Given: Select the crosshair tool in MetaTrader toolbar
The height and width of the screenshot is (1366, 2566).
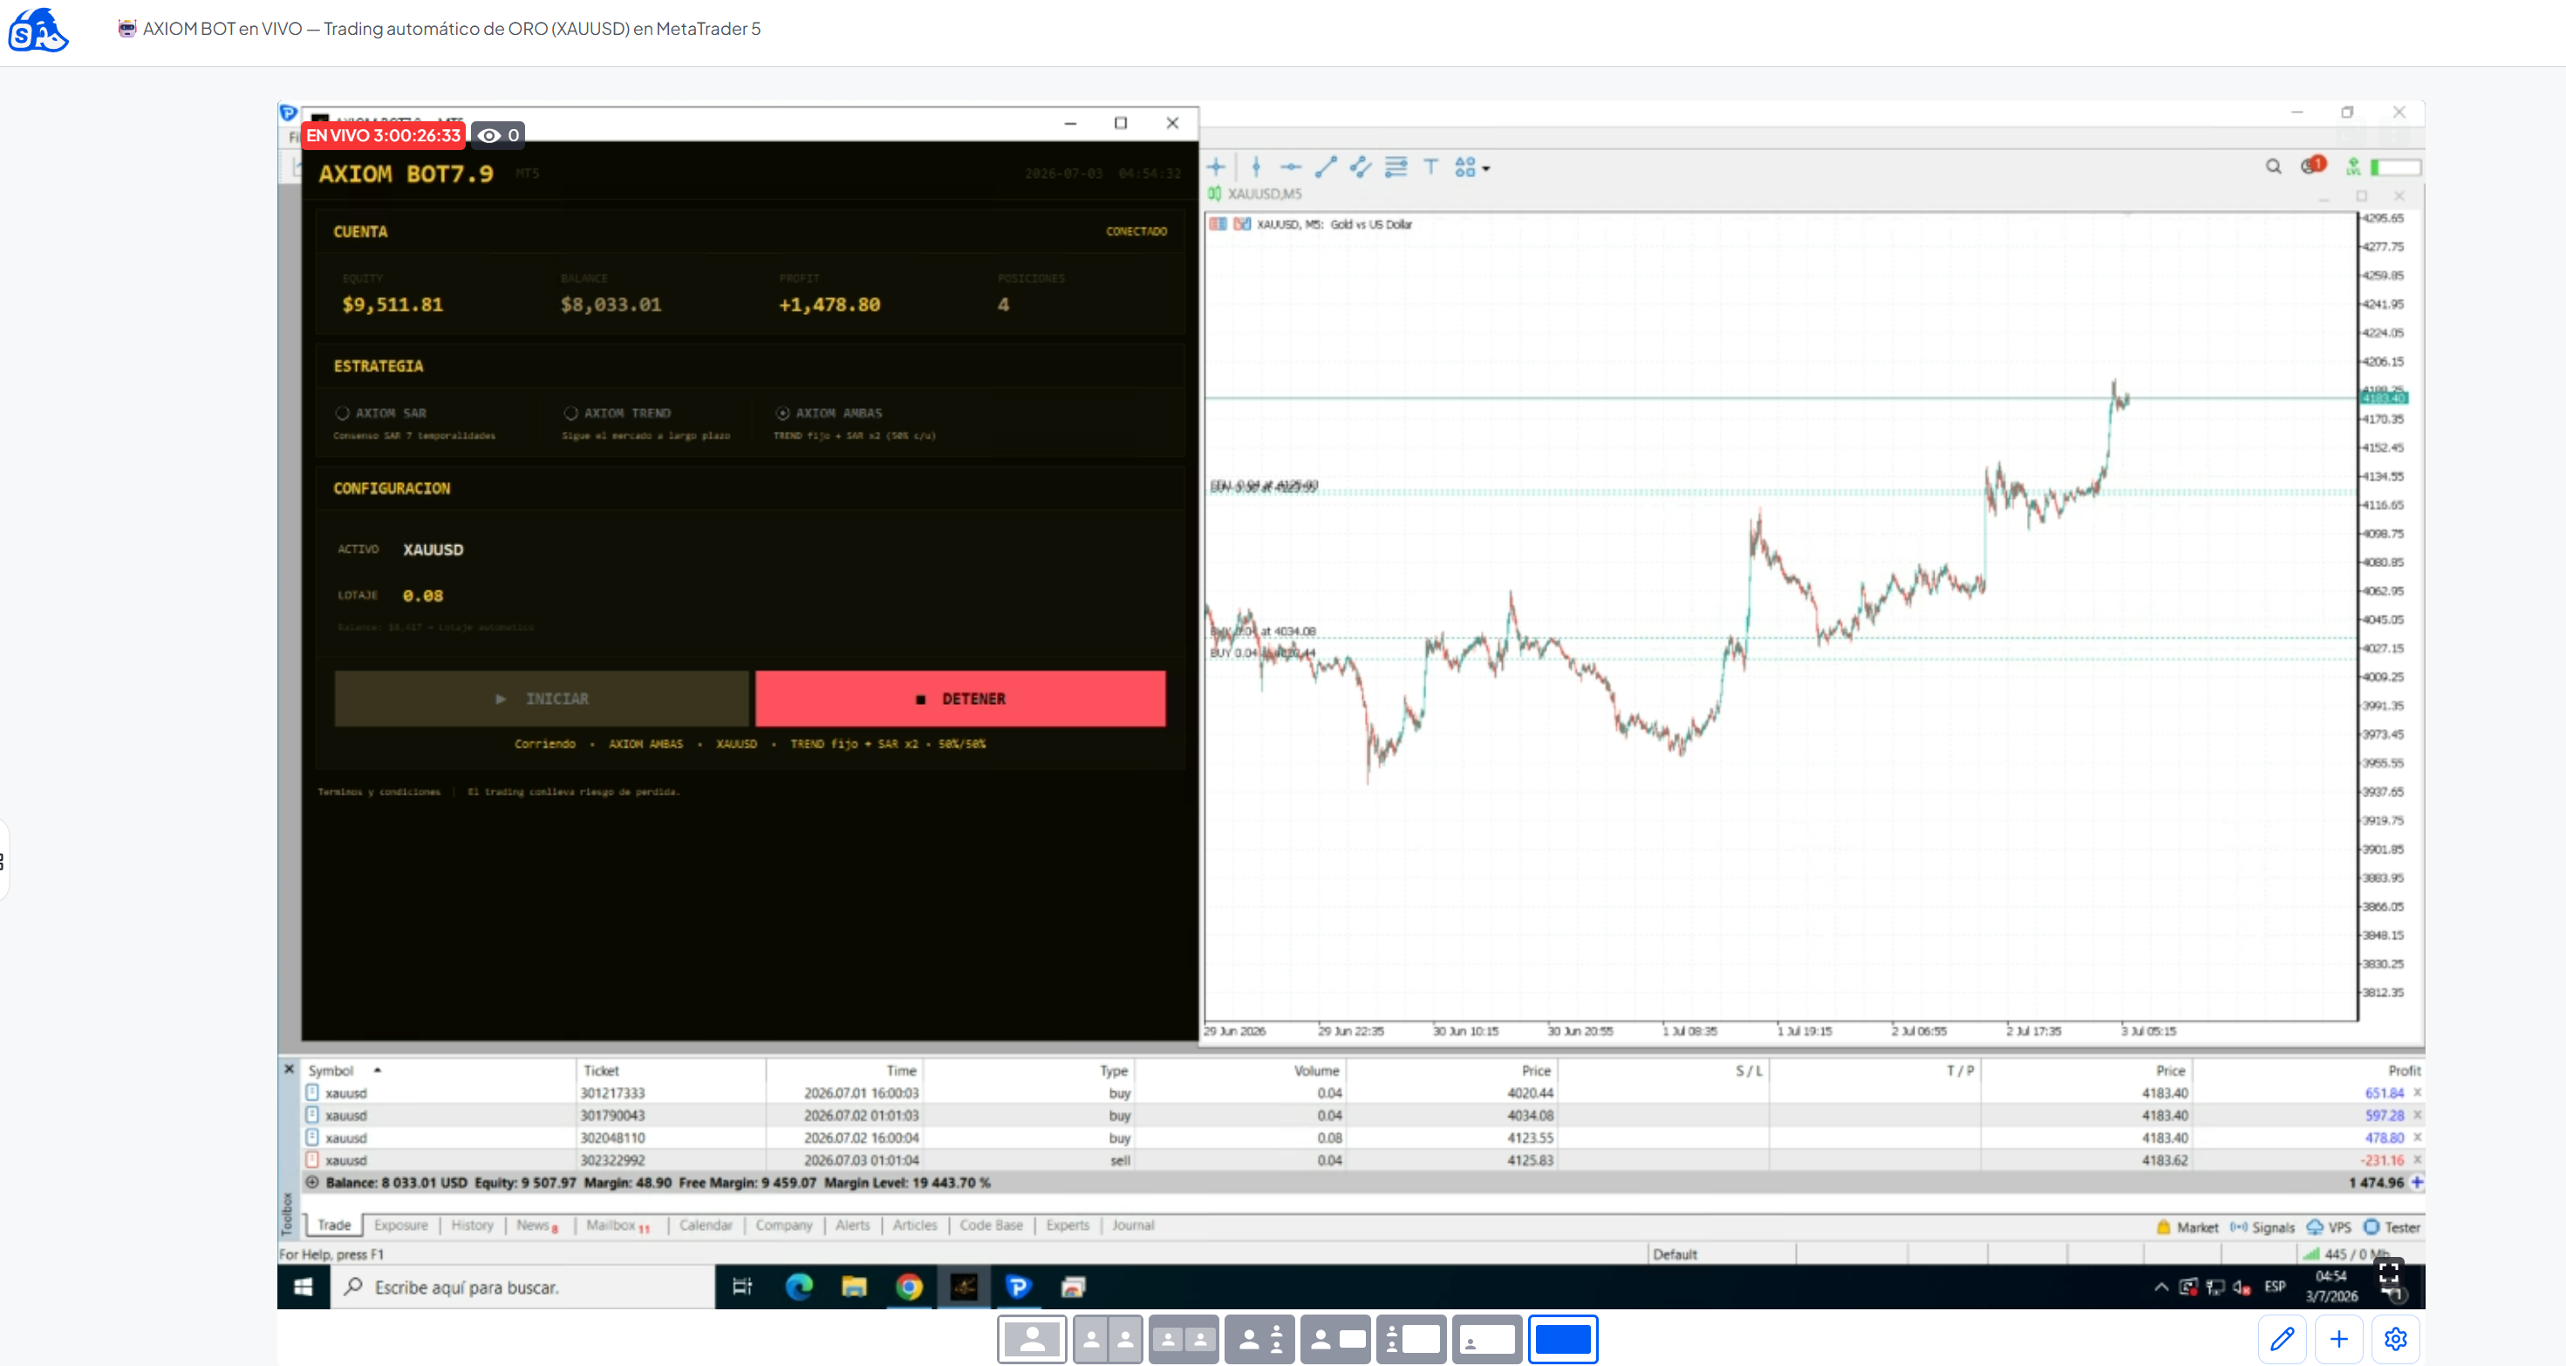Looking at the screenshot, I should [x=1216, y=167].
